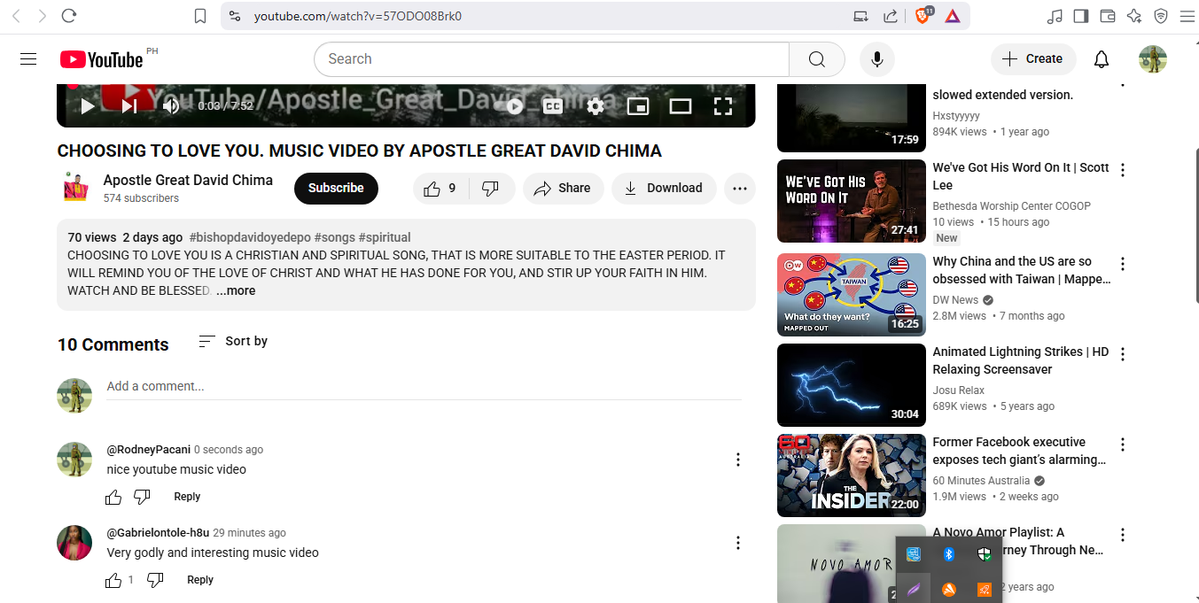Open the player settings gear
Screen dimensions: 1199x603
[x=596, y=106]
